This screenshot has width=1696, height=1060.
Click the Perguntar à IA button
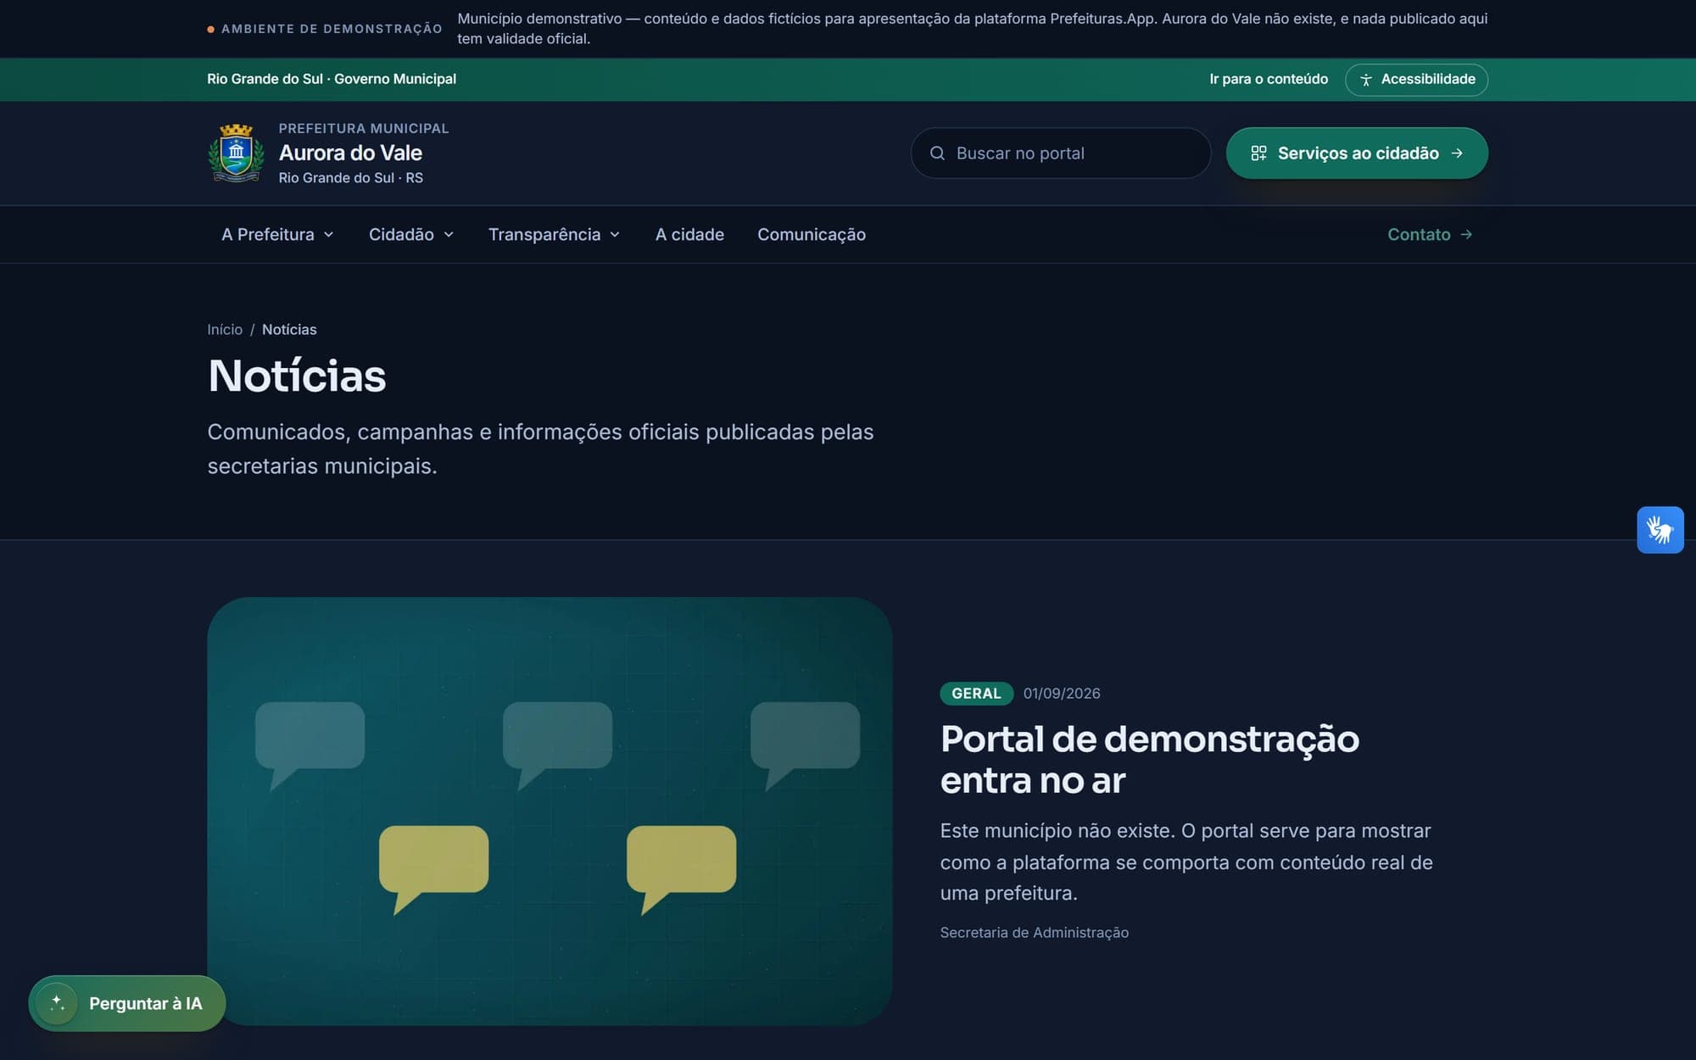[x=127, y=1003]
